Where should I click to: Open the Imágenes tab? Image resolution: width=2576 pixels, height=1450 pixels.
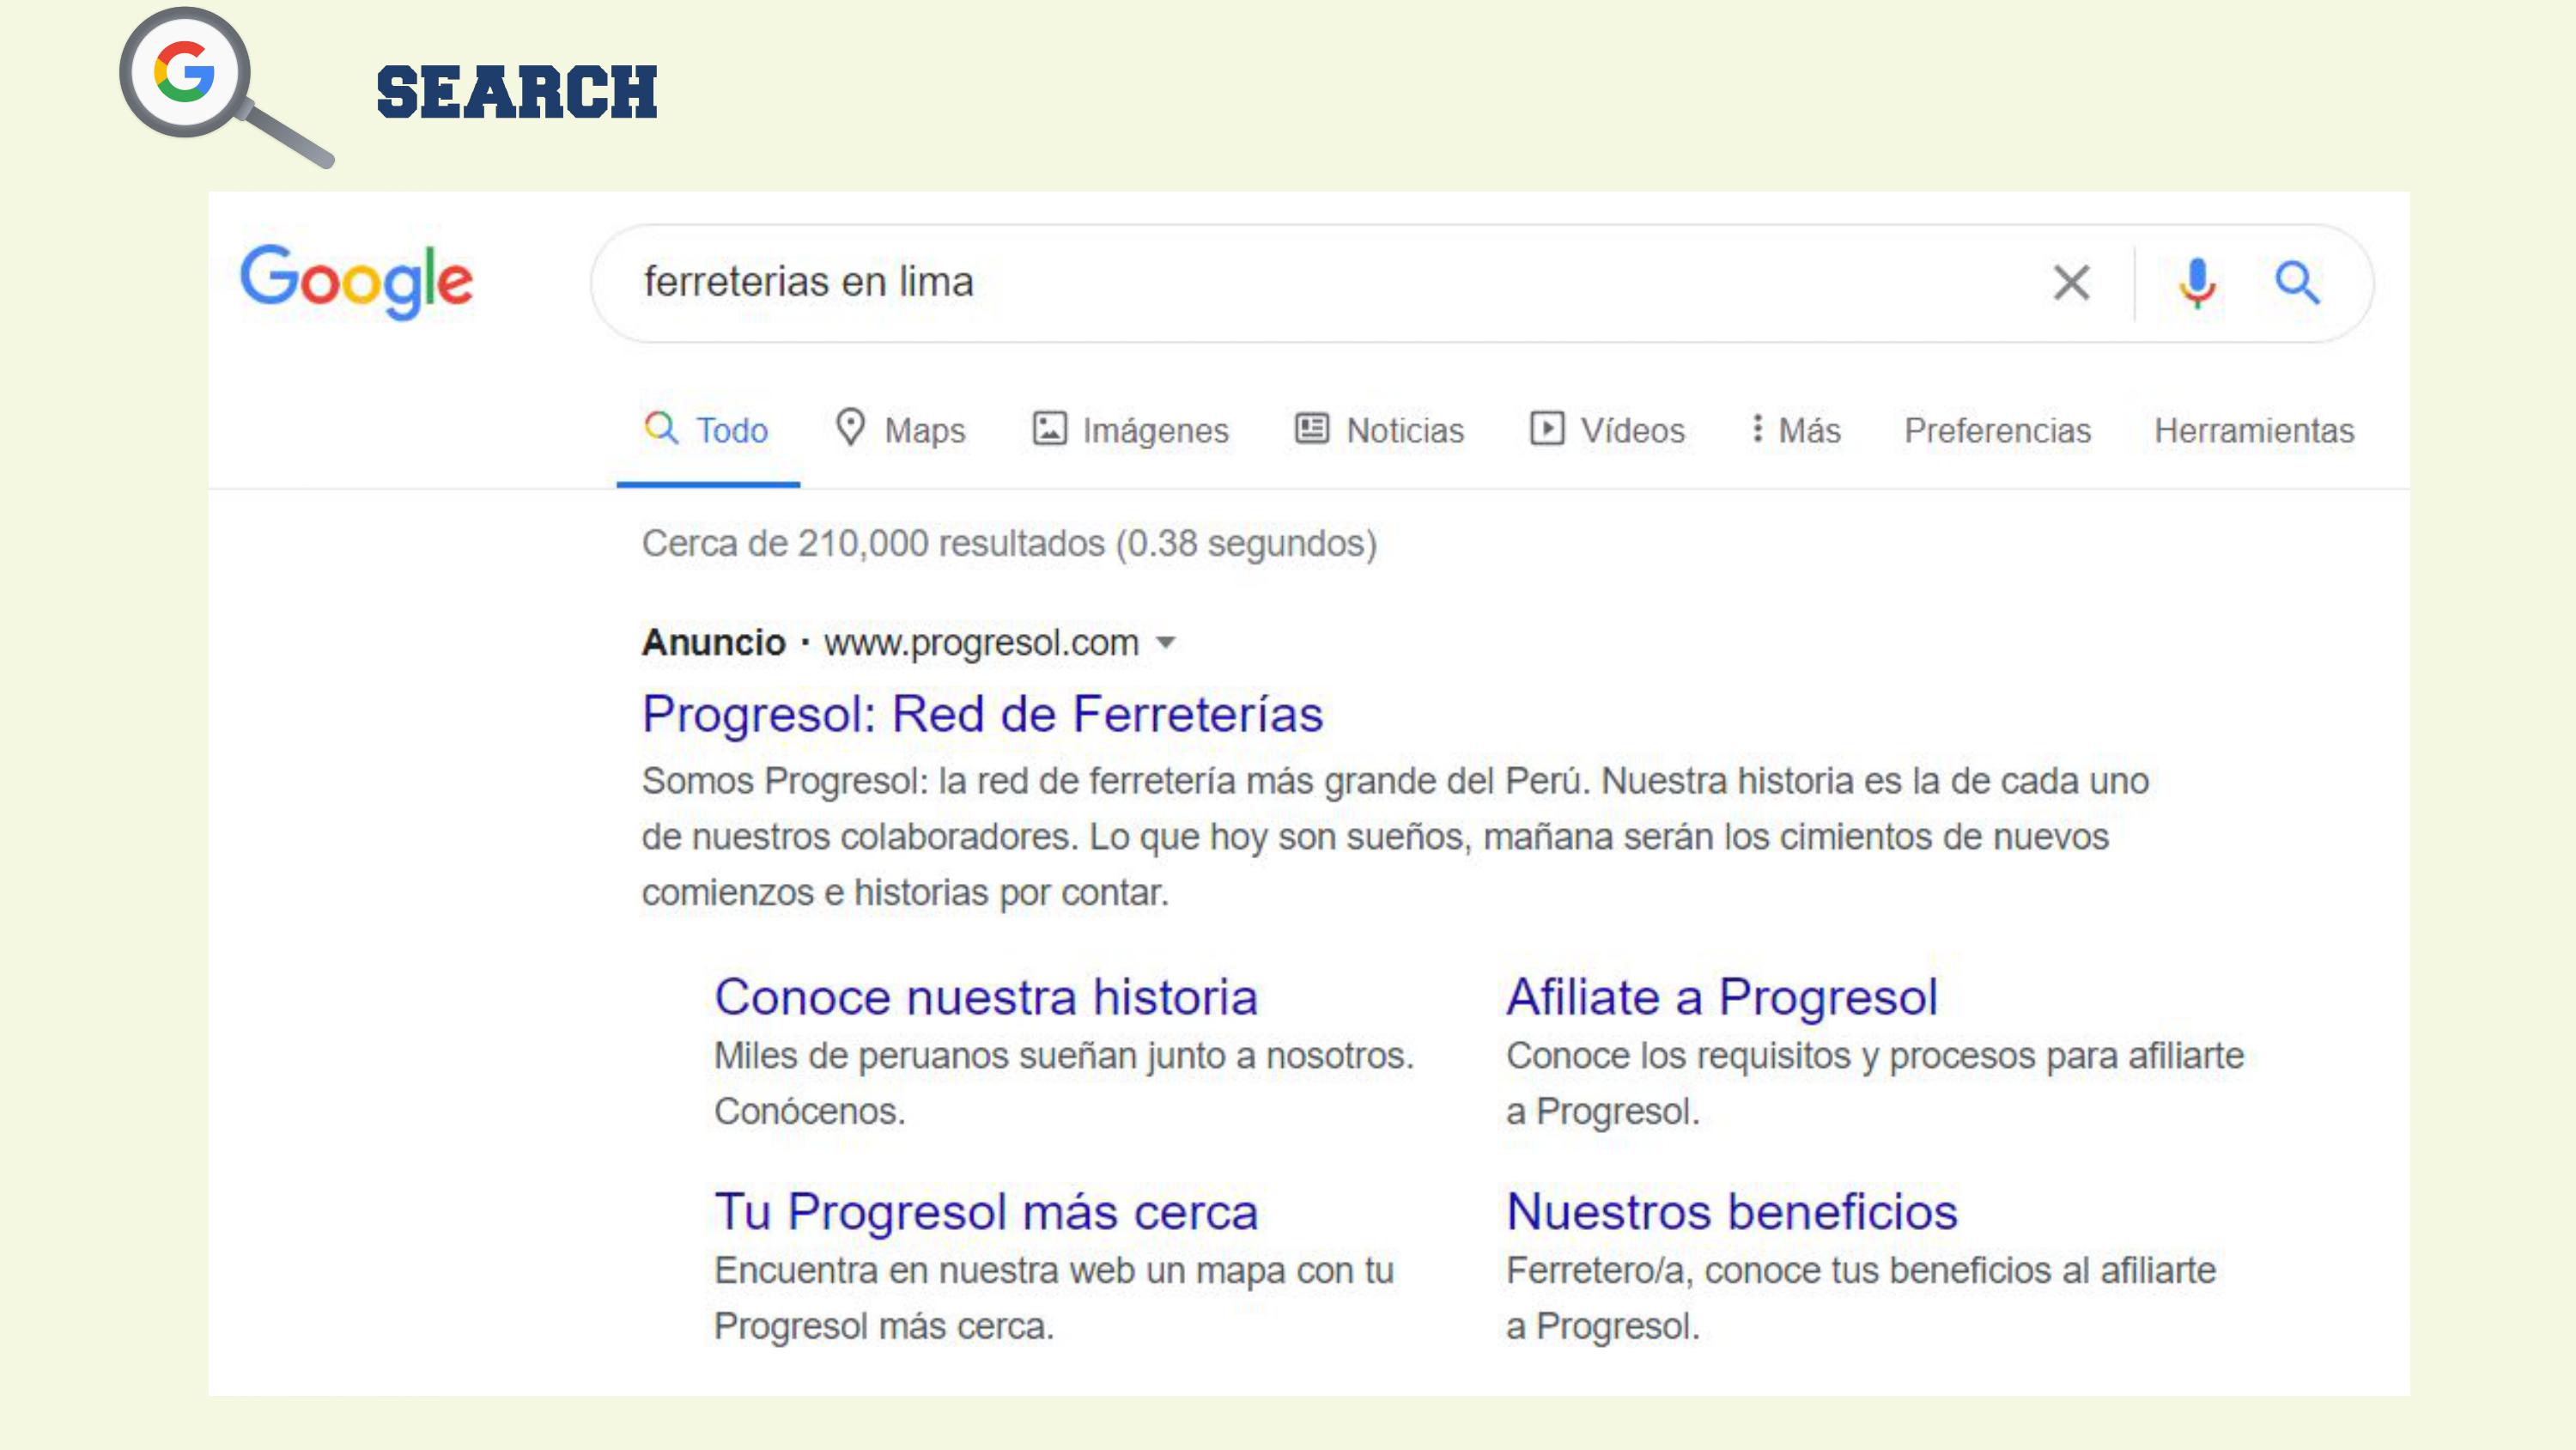1130,430
